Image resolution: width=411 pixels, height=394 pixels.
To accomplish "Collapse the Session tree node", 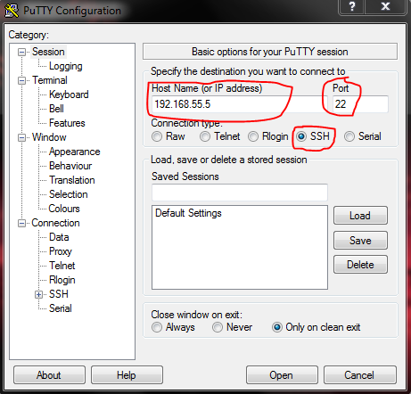I will (x=21, y=53).
